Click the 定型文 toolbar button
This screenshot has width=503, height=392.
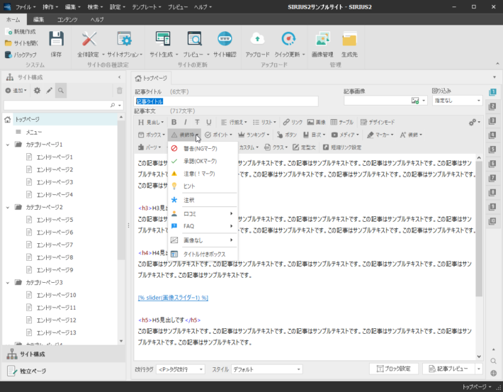coord(304,147)
